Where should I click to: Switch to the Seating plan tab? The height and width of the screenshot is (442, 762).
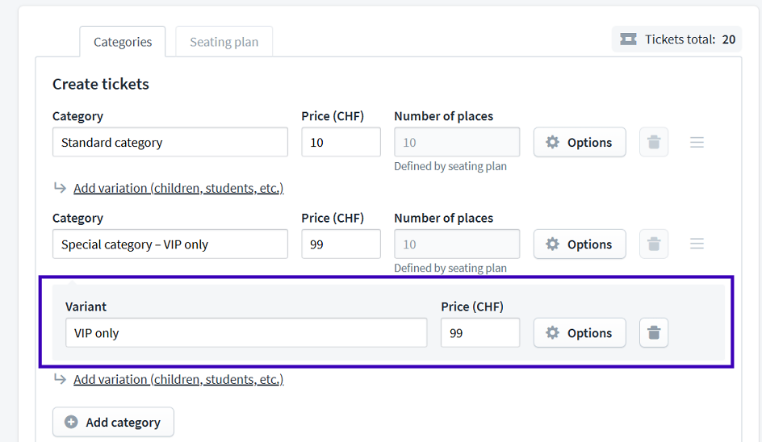coord(224,42)
